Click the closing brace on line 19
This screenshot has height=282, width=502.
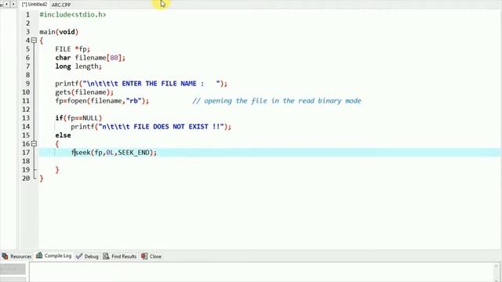pos(57,170)
